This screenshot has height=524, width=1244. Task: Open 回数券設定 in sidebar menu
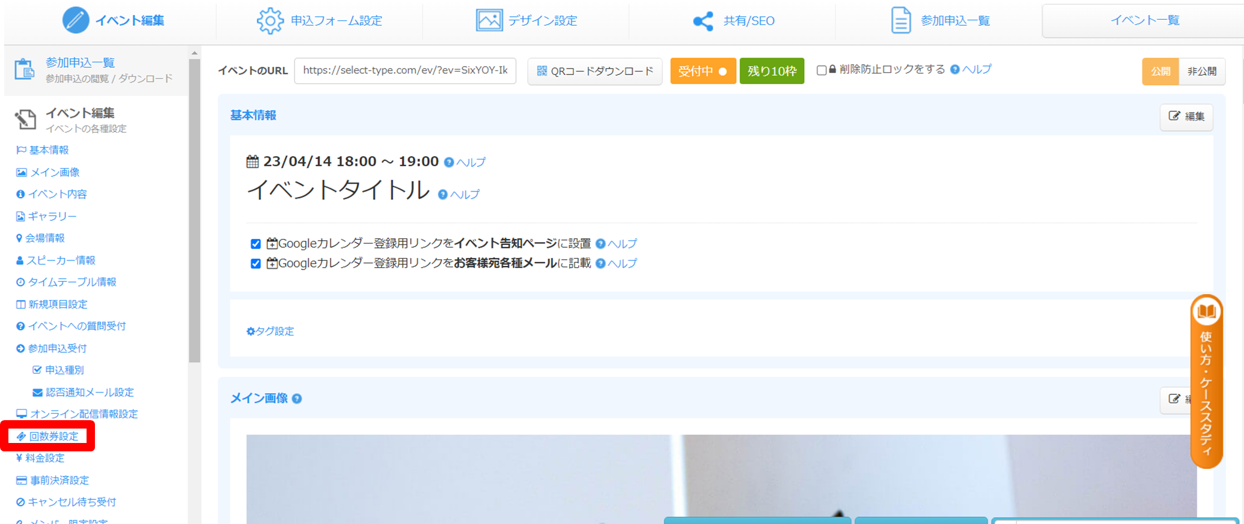point(53,436)
